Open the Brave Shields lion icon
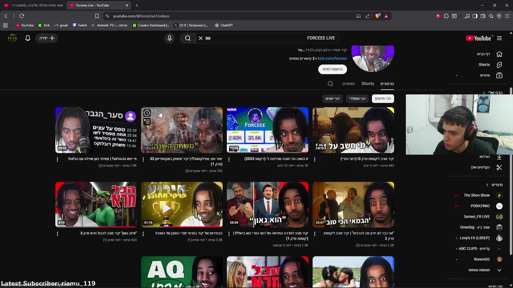 [378, 16]
